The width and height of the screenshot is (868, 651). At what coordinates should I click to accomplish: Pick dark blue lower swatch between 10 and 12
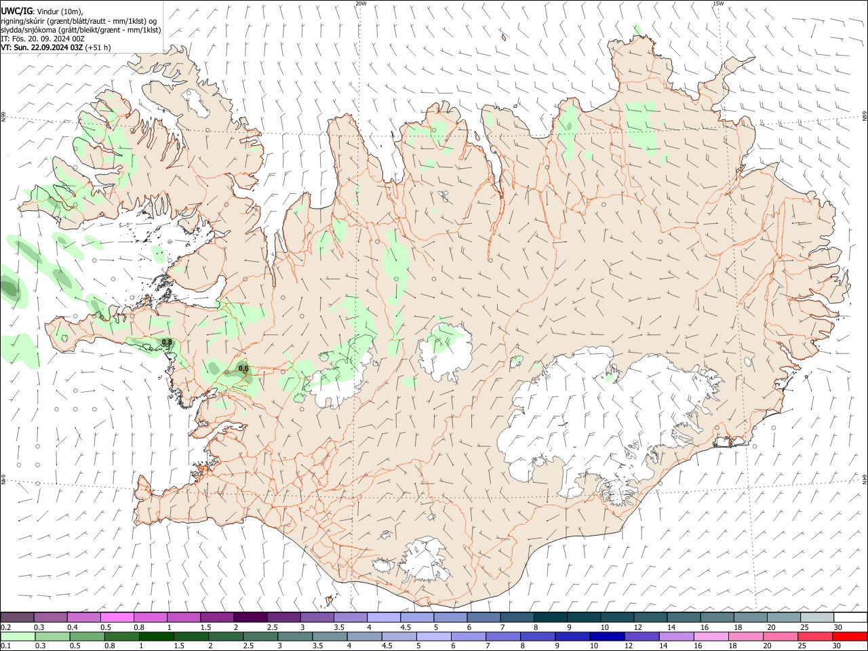point(606,636)
